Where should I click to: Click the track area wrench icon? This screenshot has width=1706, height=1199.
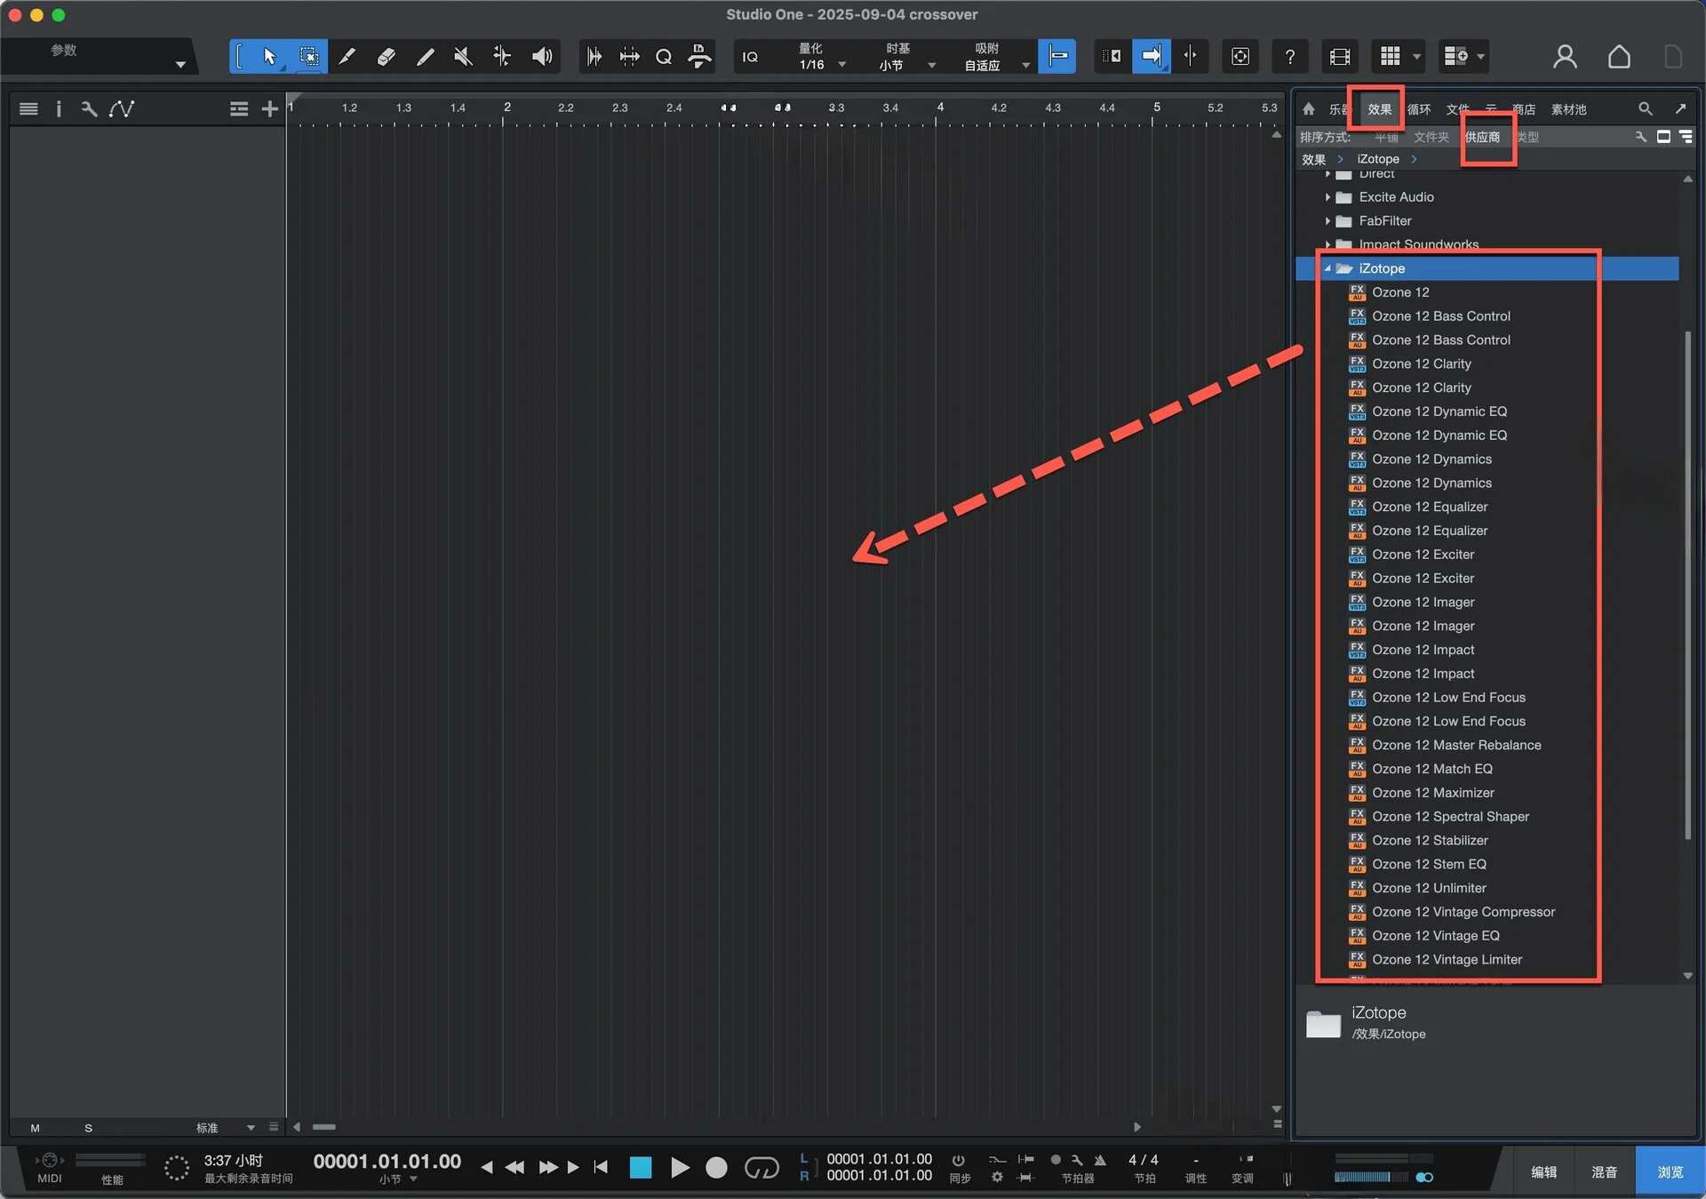tap(89, 108)
